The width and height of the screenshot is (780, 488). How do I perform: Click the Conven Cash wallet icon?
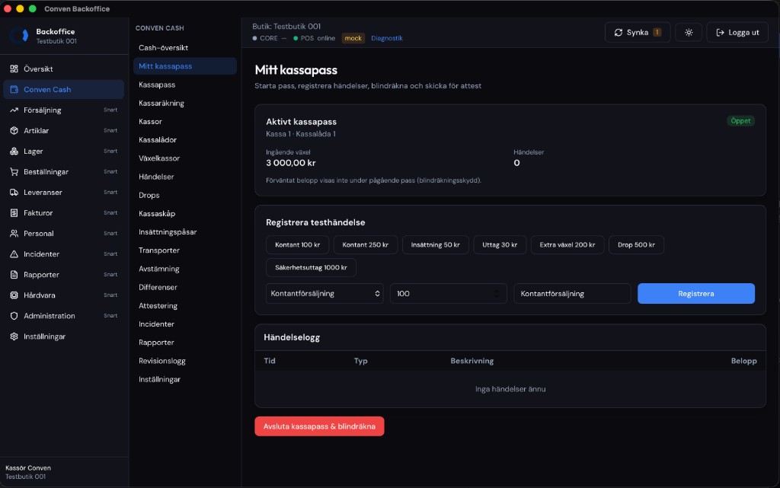pos(14,89)
